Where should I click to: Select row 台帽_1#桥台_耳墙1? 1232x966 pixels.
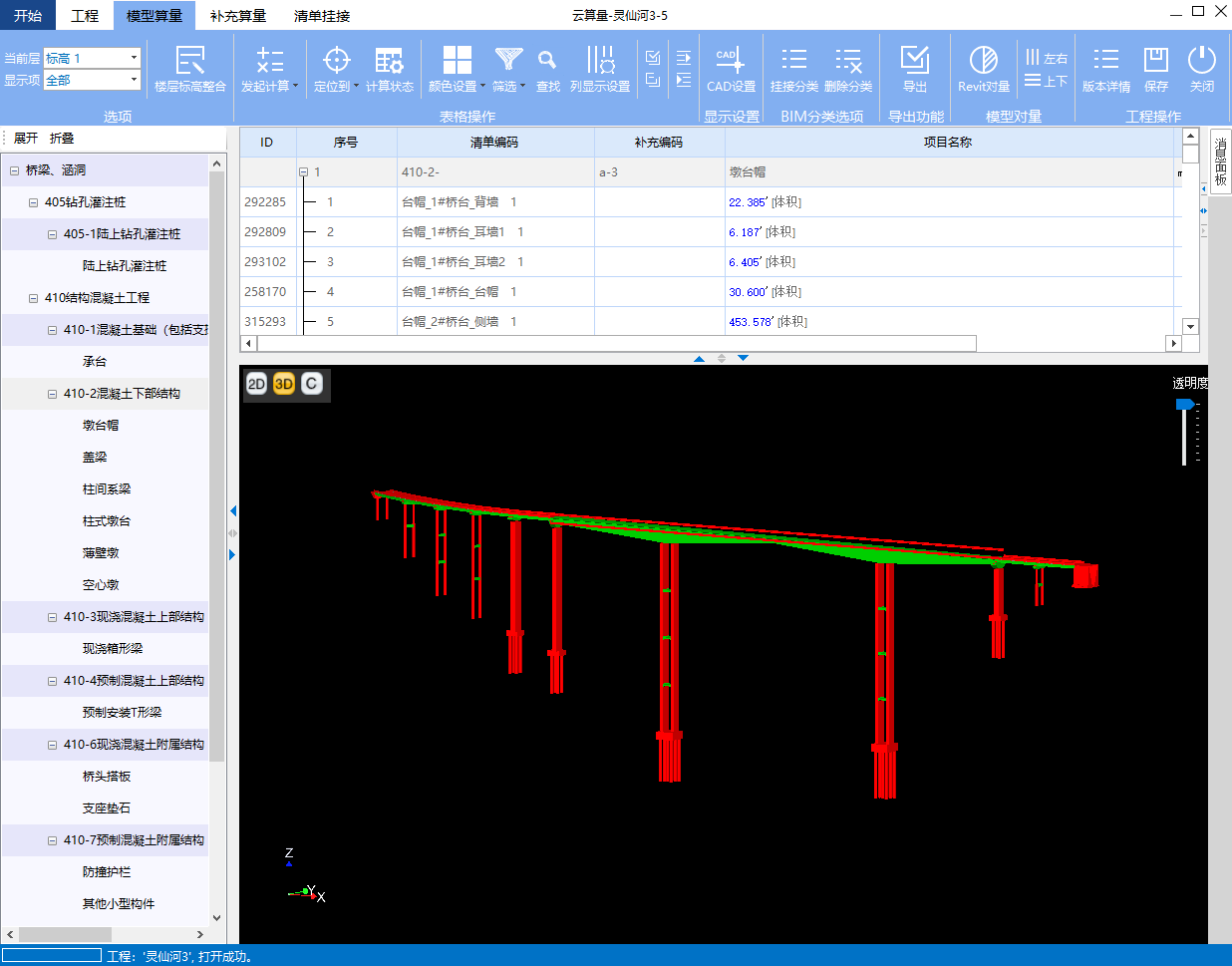click(462, 232)
